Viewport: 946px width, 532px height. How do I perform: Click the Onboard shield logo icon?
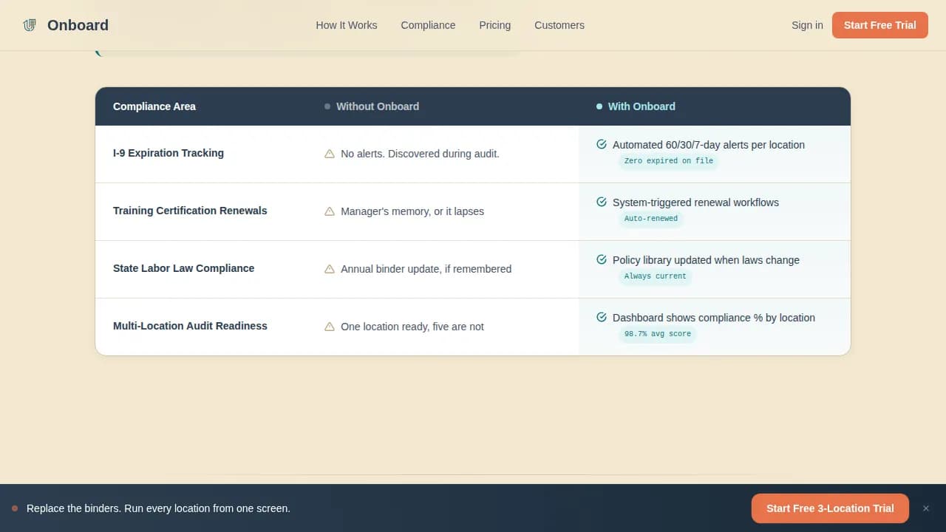tap(30, 25)
